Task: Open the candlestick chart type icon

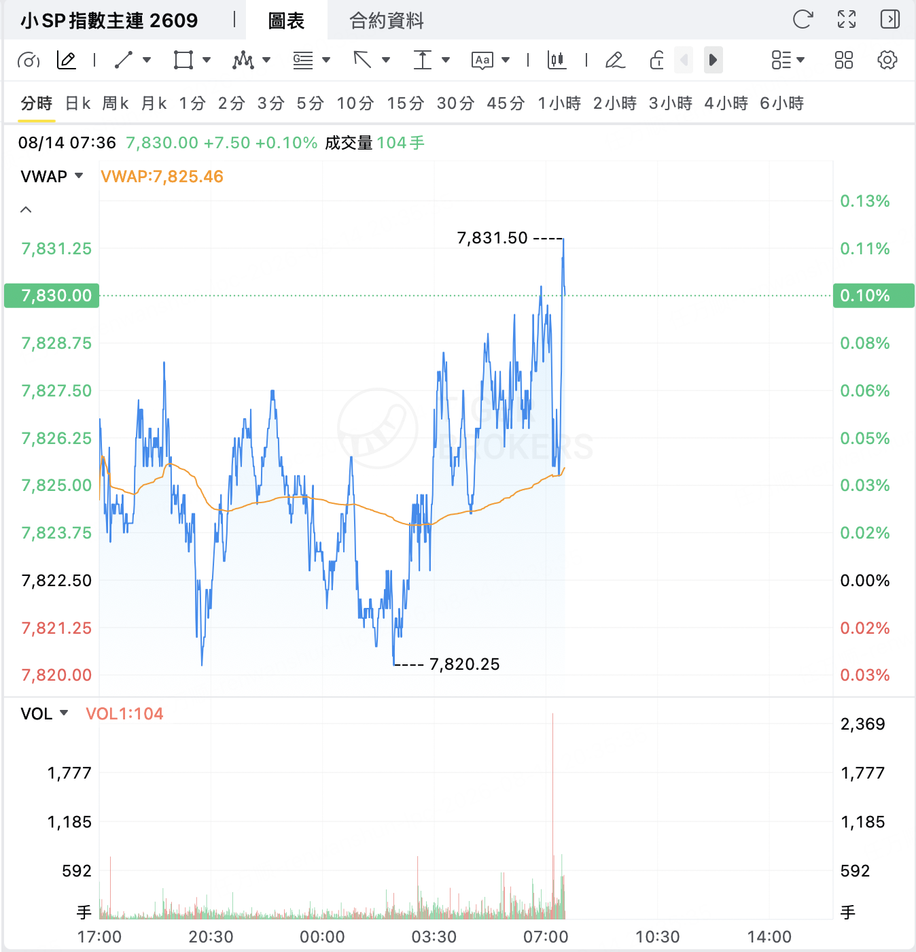Action: point(557,60)
